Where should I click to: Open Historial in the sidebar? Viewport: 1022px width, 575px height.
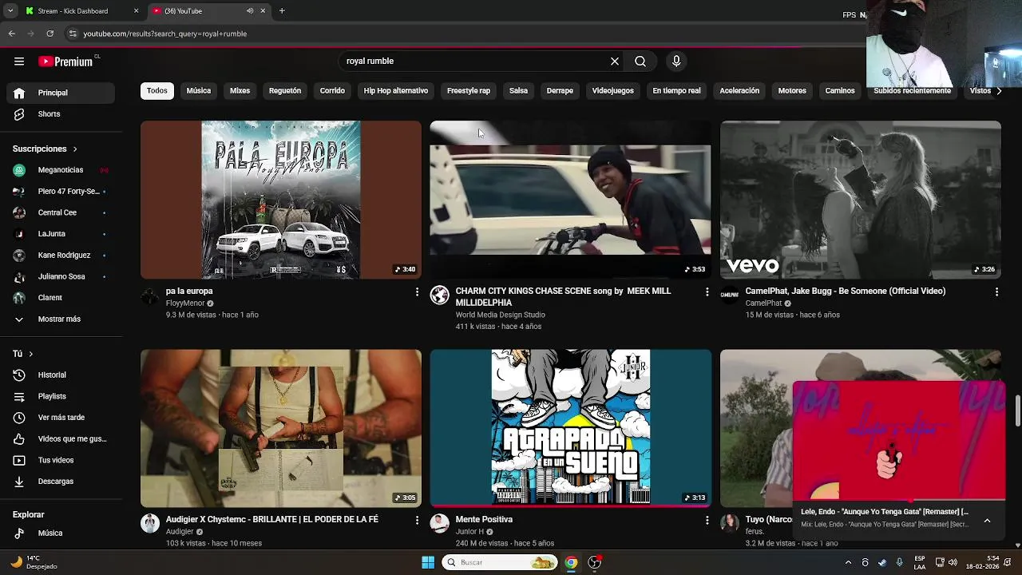coord(61,375)
